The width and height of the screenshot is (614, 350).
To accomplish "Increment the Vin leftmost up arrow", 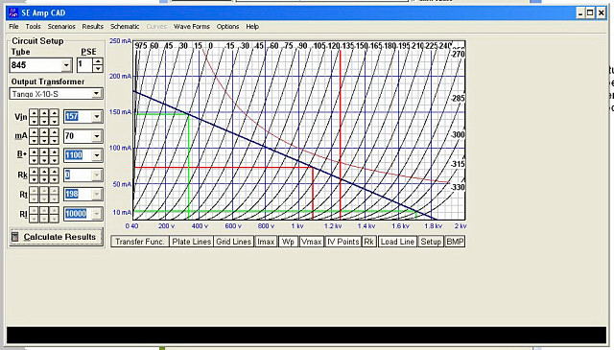I will tap(35, 113).
